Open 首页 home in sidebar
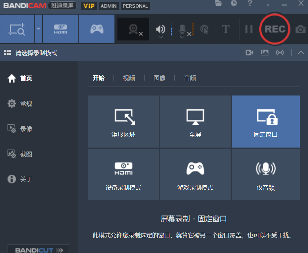Image resolution: width=308 pixels, height=253 pixels. [x=20, y=78]
